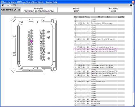The image size is (135, 107).
Task: Select the Output shaft speed (OSS) sensor row
Action: pos(99,23)
